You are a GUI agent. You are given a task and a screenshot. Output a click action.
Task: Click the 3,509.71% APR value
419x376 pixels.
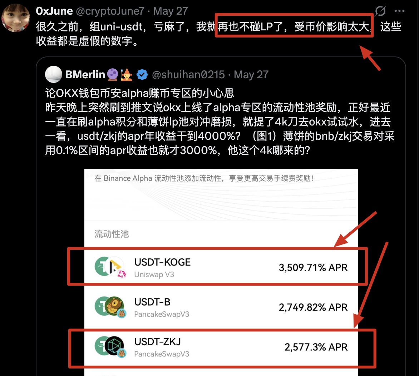pos(313,267)
